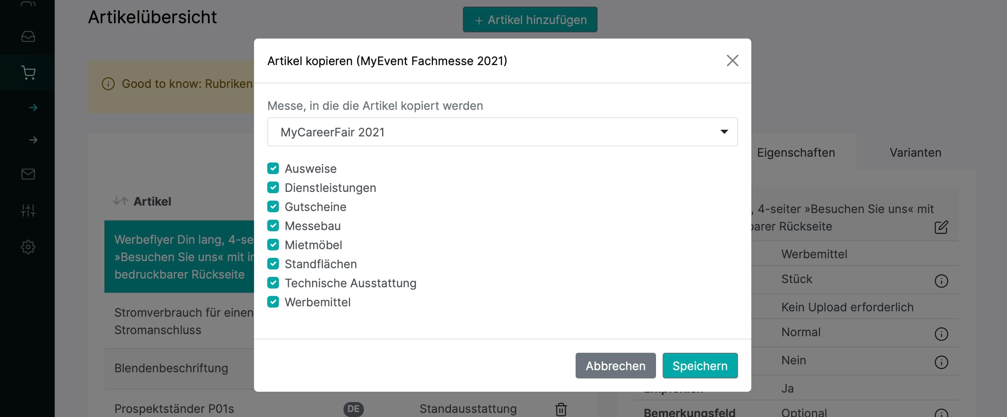Open the mail envelope icon in sidebar
The image size is (1007, 417).
coord(28,174)
